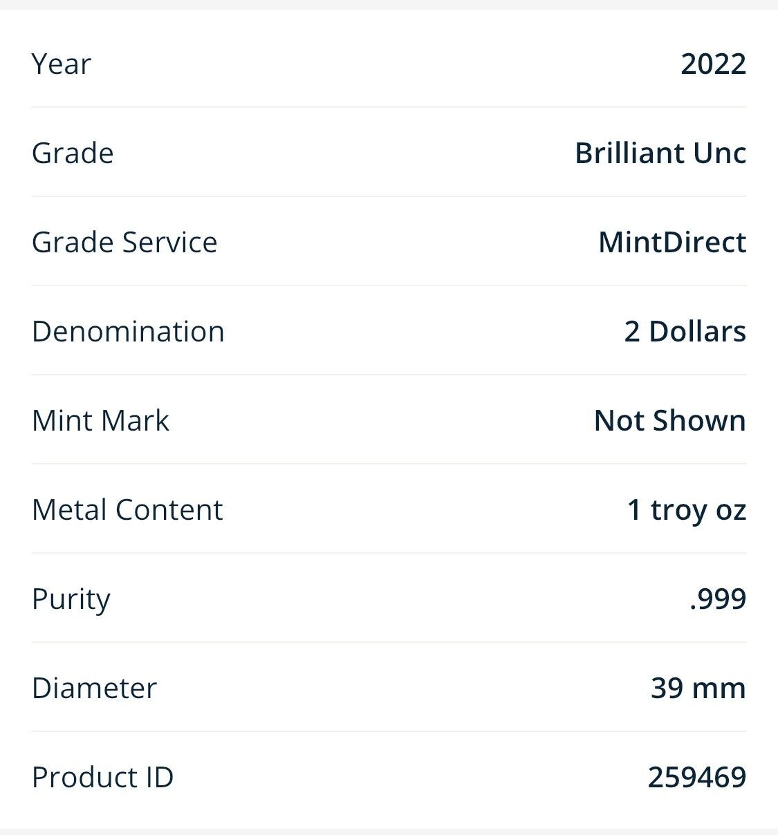Viewport: 778px width, 835px height.
Task: Click the Denomination label
Action: point(128,331)
